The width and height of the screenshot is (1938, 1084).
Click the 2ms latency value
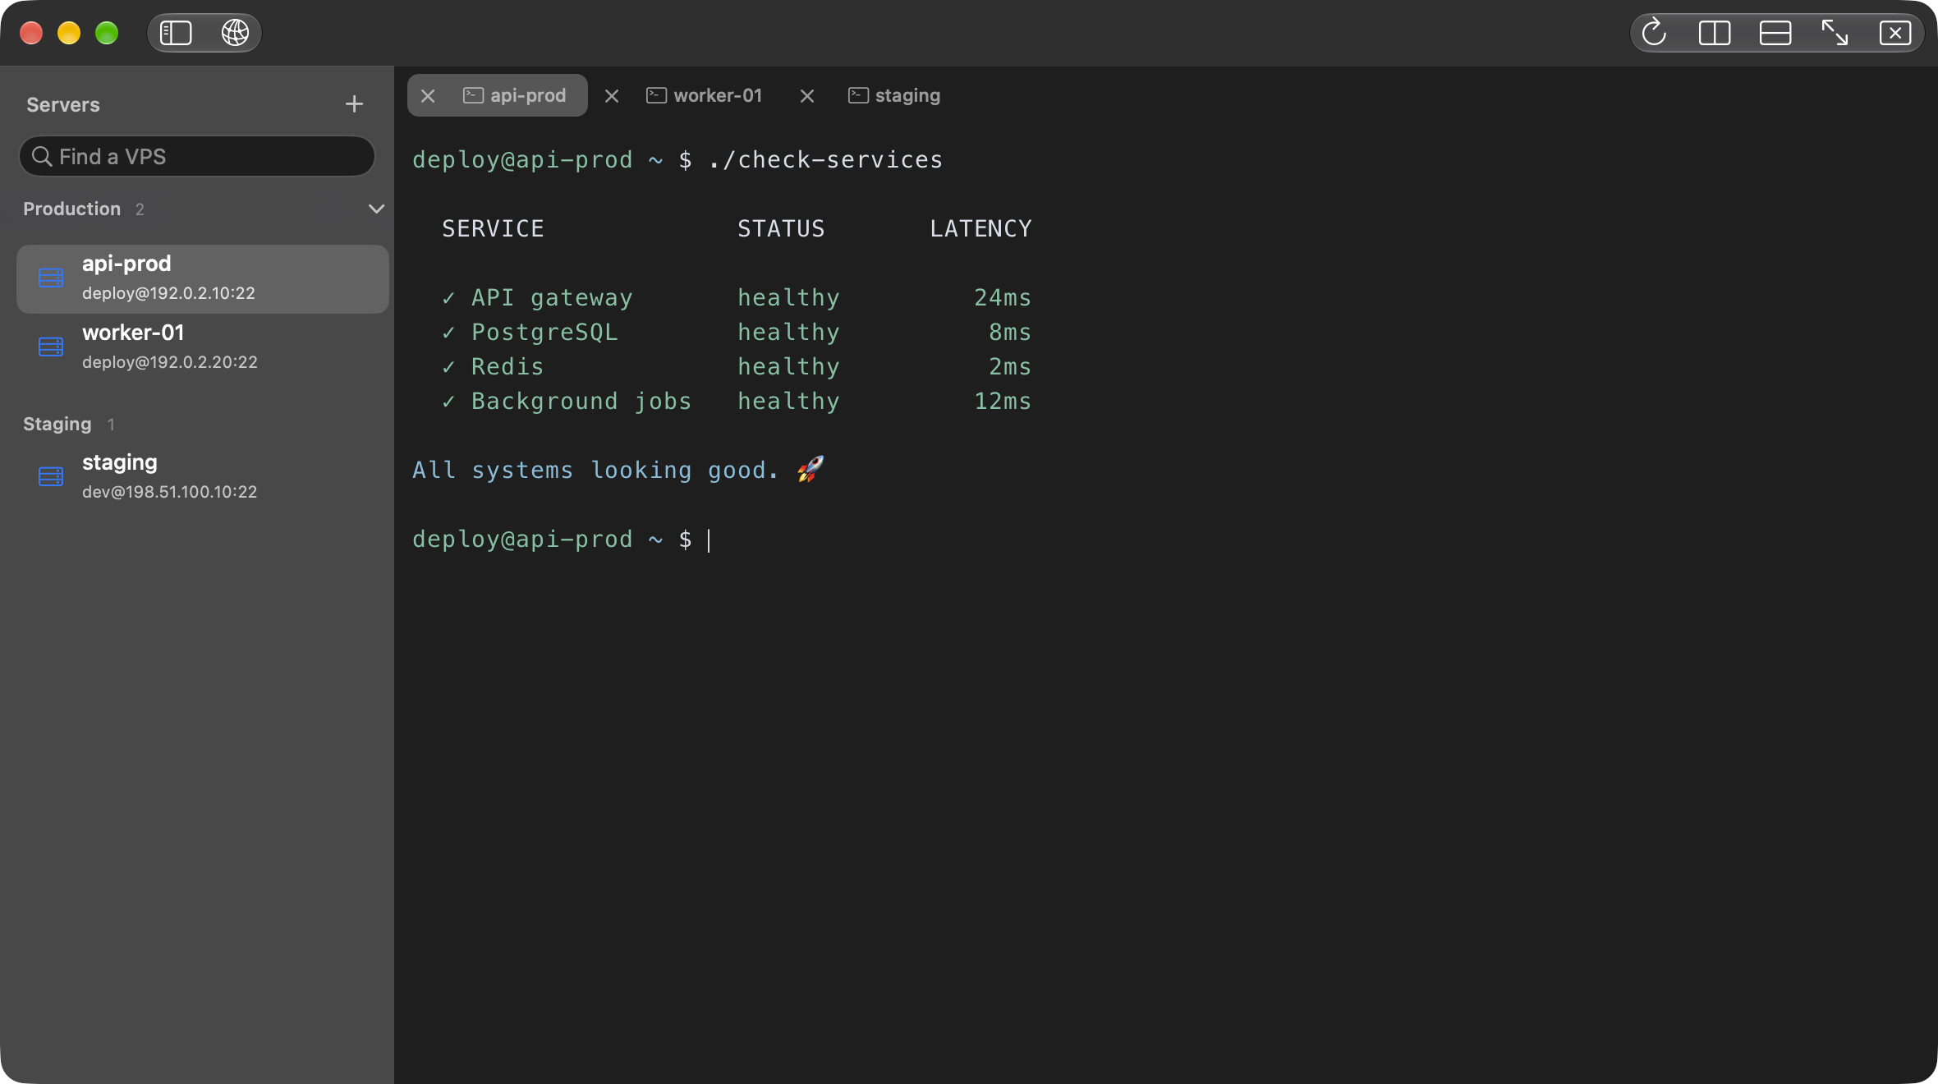[x=1010, y=366]
